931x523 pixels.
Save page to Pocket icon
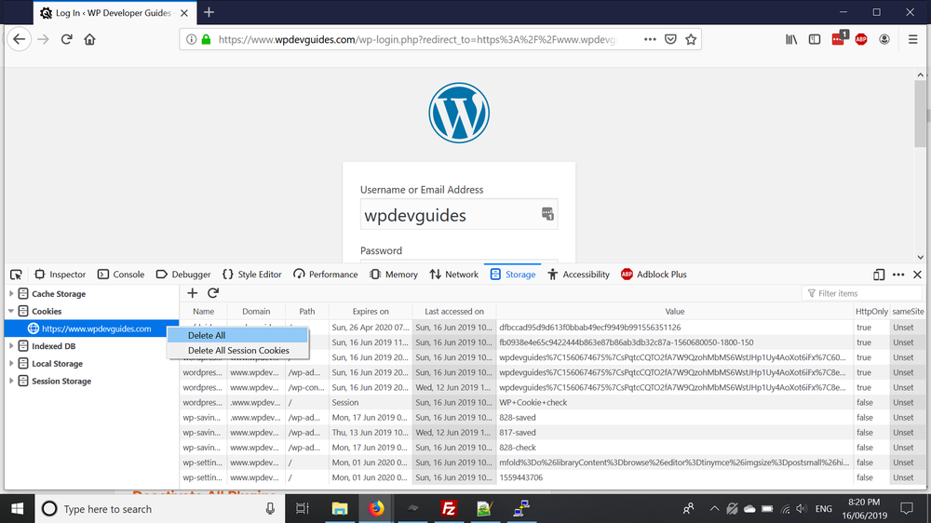670,39
